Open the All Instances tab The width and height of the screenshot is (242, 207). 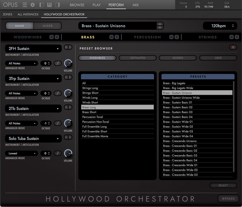[28, 14]
